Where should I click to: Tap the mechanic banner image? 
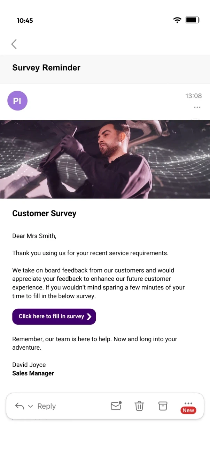point(105,159)
